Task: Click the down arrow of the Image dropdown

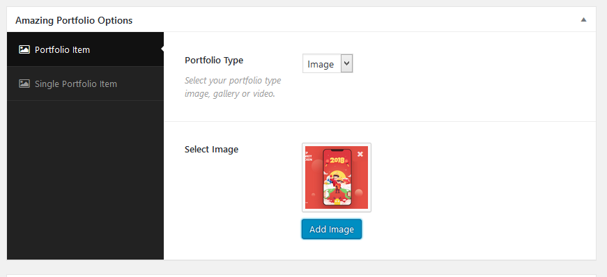Action: click(x=347, y=63)
